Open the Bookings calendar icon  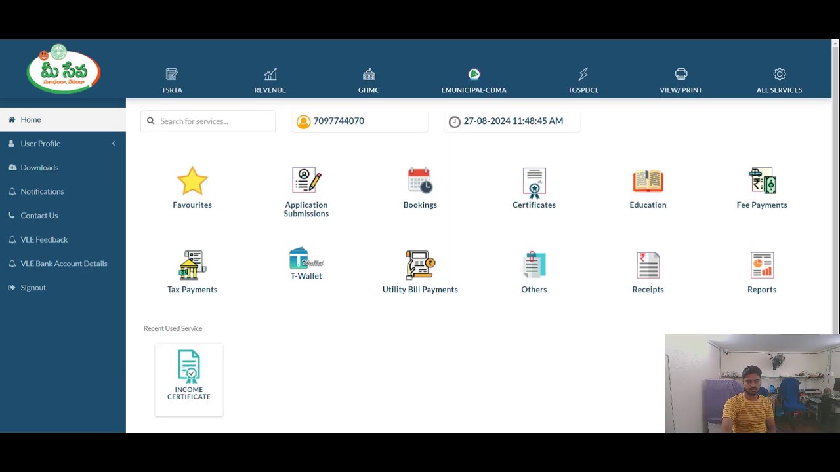click(420, 180)
